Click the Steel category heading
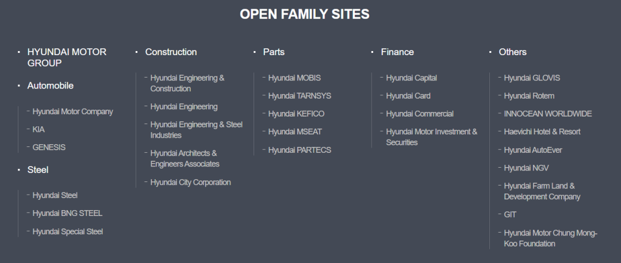The height and width of the screenshot is (263, 621). [37, 169]
